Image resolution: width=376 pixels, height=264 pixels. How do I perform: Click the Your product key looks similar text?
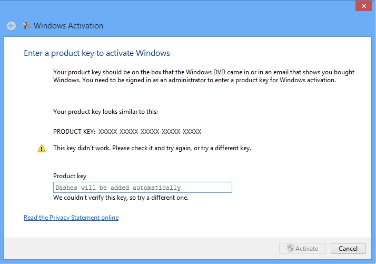(x=105, y=112)
